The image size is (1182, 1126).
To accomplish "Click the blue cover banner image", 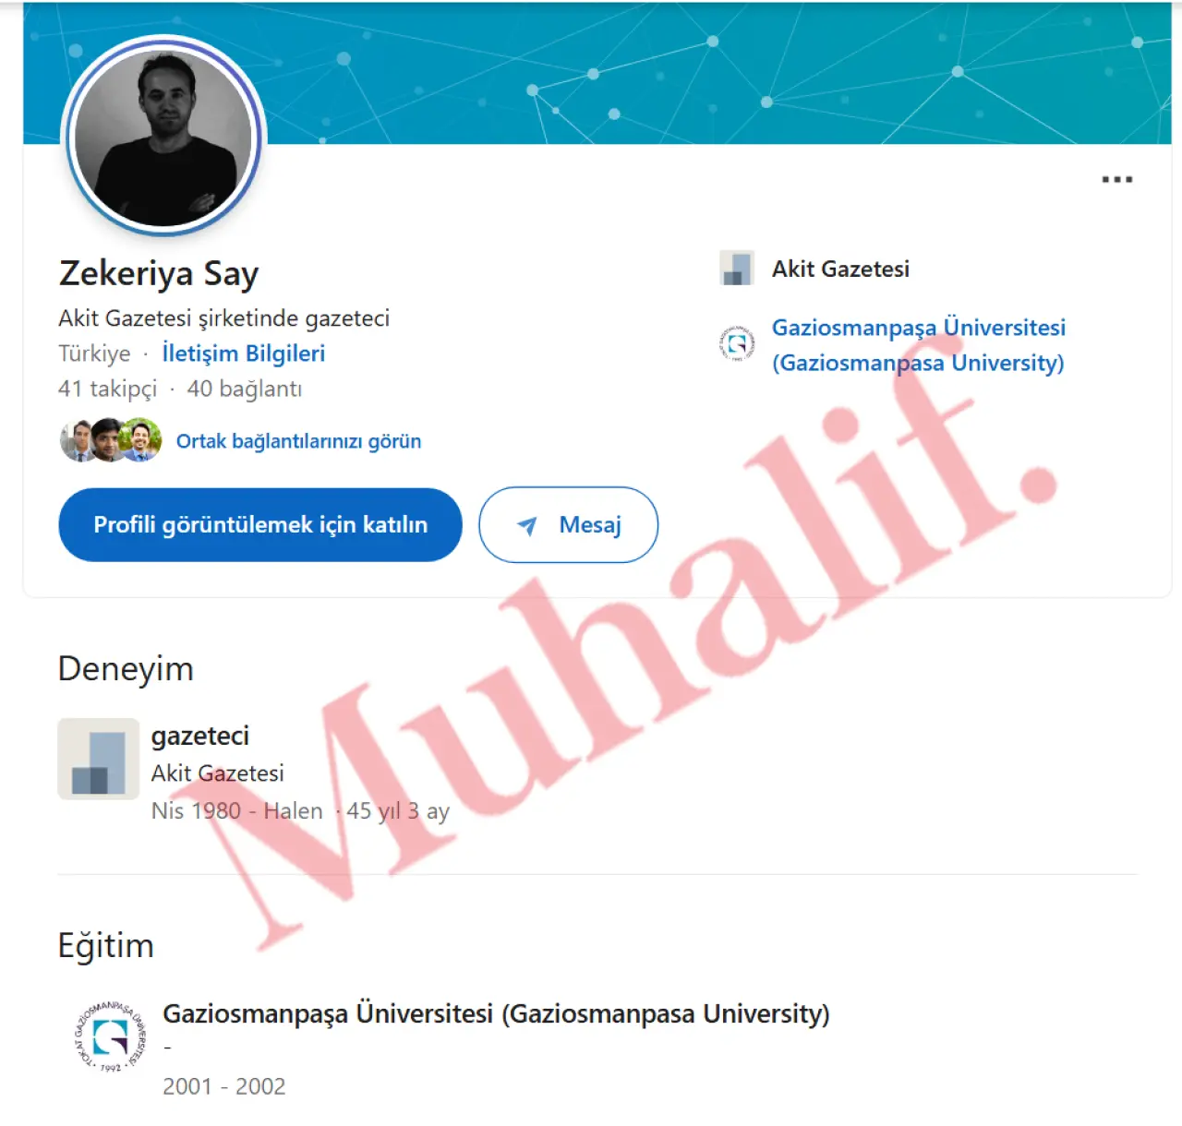I will click(x=702, y=73).
